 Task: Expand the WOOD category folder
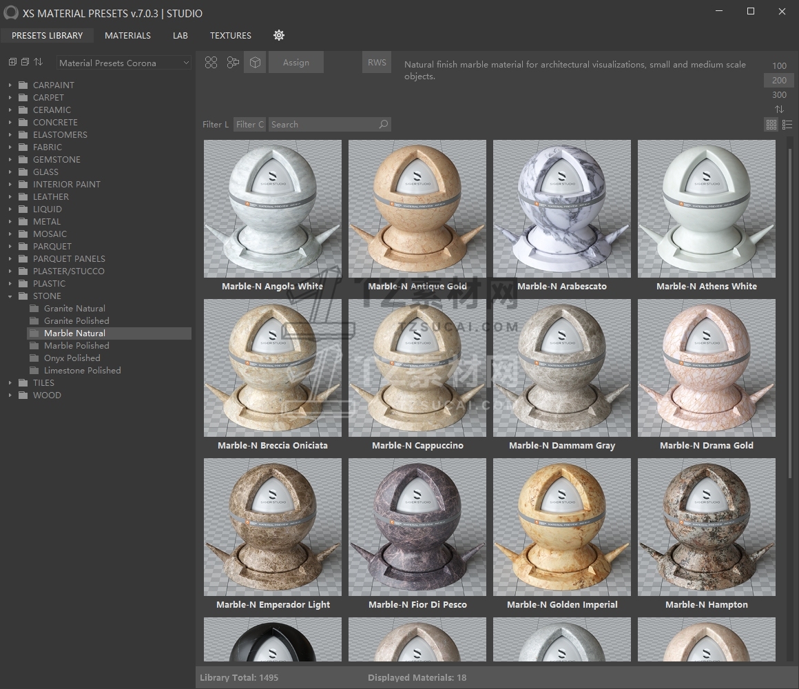tap(10, 395)
